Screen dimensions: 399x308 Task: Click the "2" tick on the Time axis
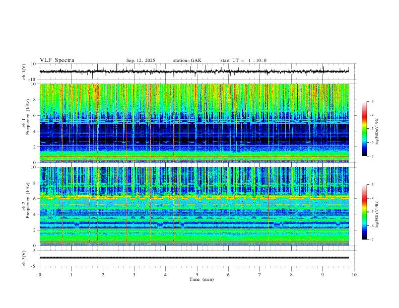pos(103,275)
